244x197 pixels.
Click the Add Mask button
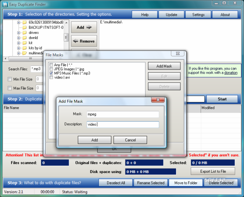pyautogui.click(x=164, y=66)
